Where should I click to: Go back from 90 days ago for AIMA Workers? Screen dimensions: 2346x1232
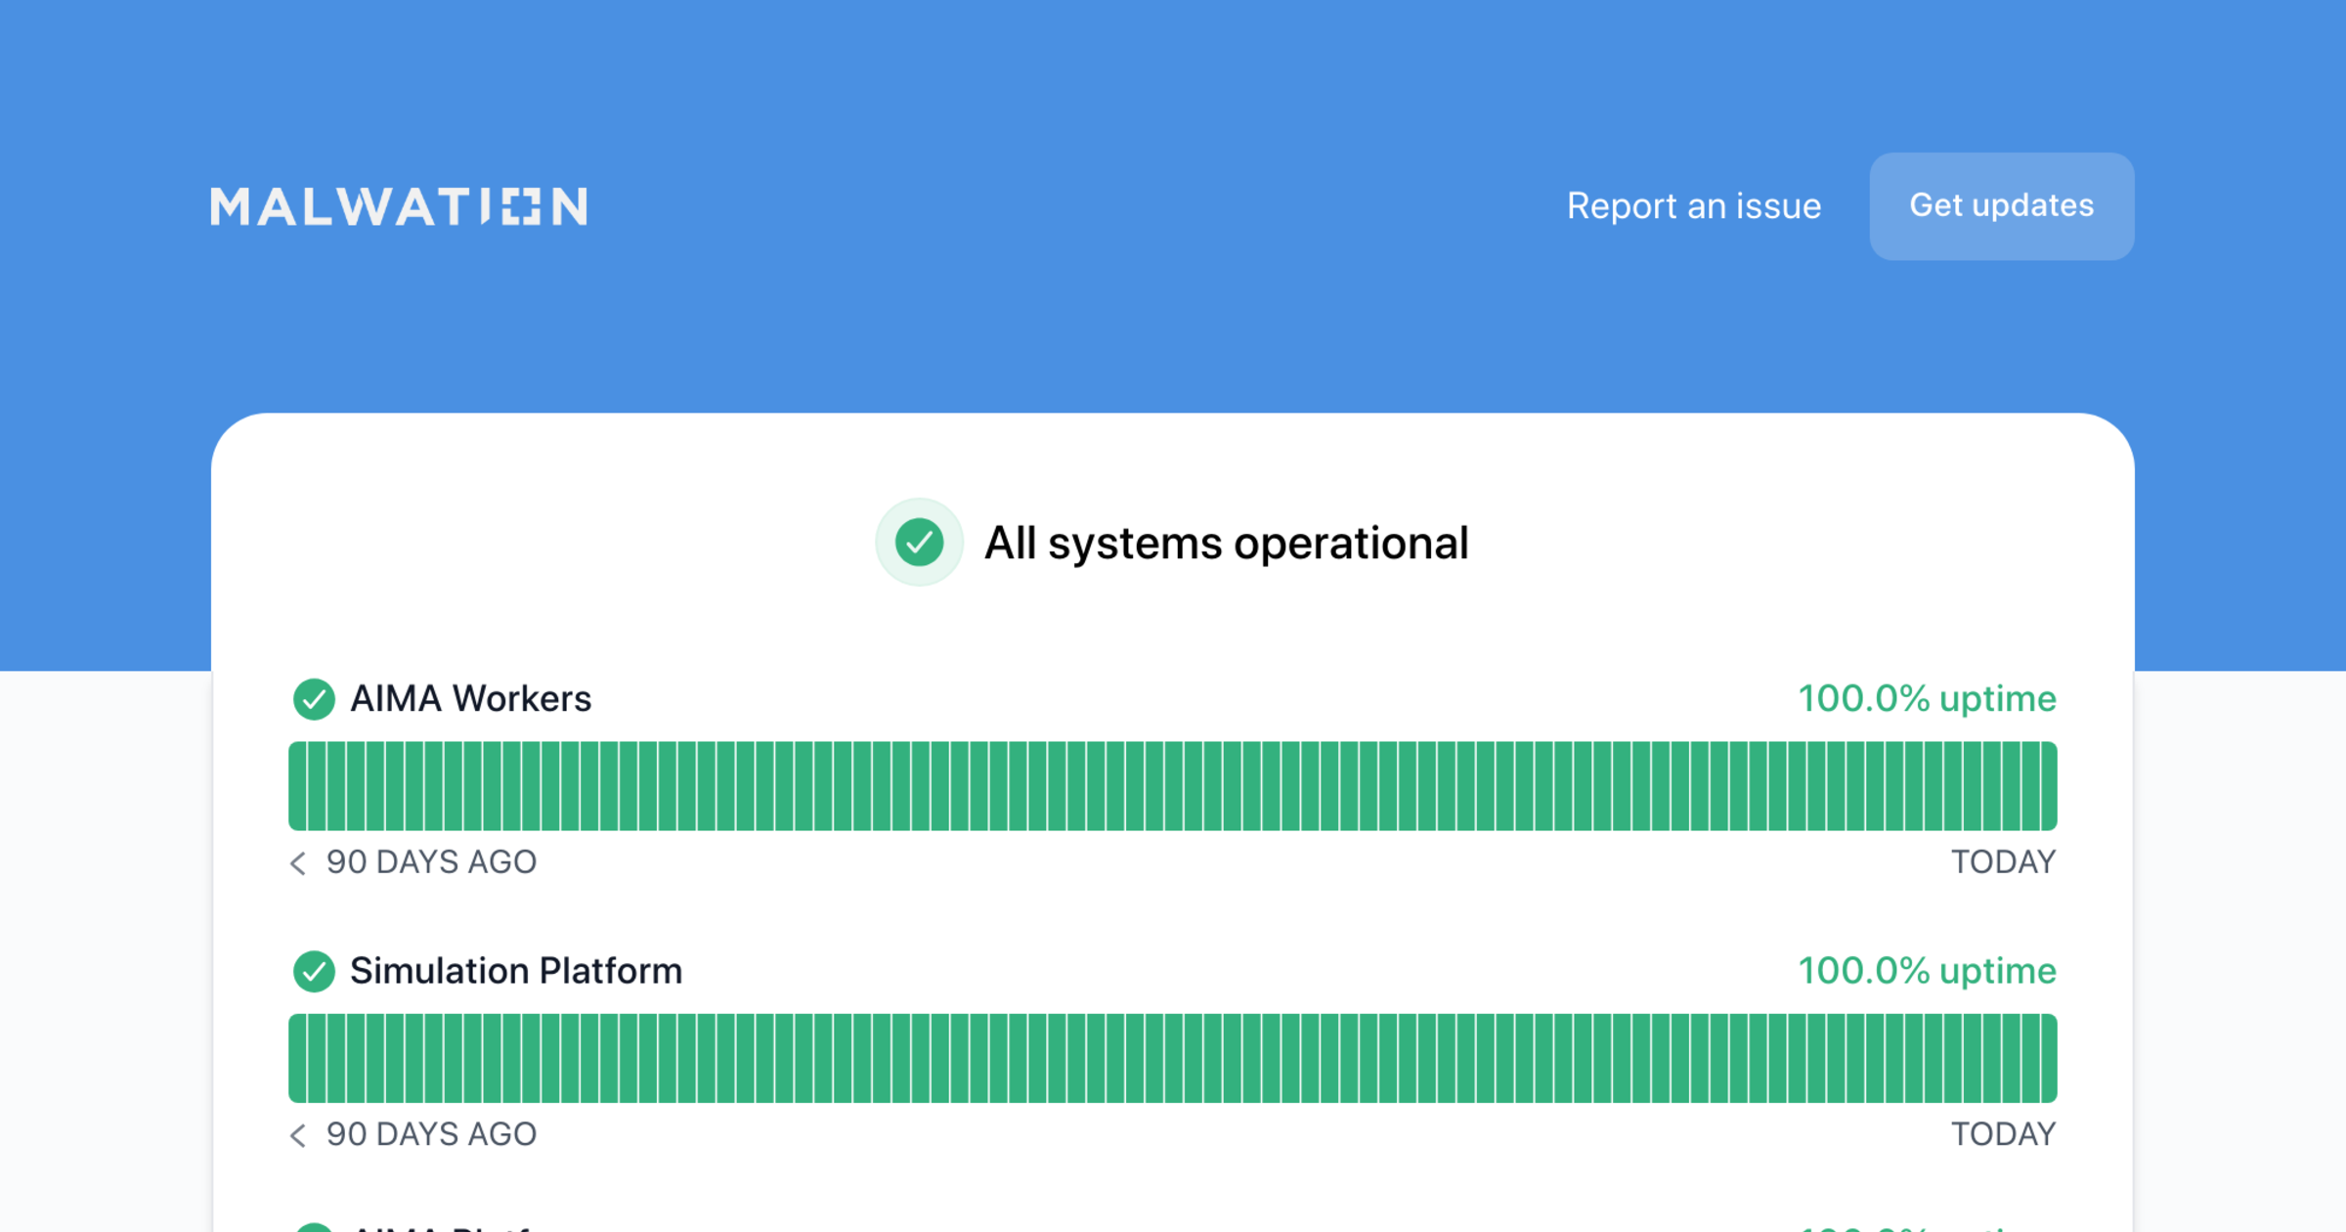[298, 862]
